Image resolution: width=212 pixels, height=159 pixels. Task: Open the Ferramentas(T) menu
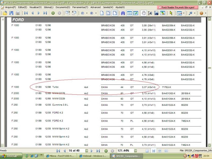[80, 7]
